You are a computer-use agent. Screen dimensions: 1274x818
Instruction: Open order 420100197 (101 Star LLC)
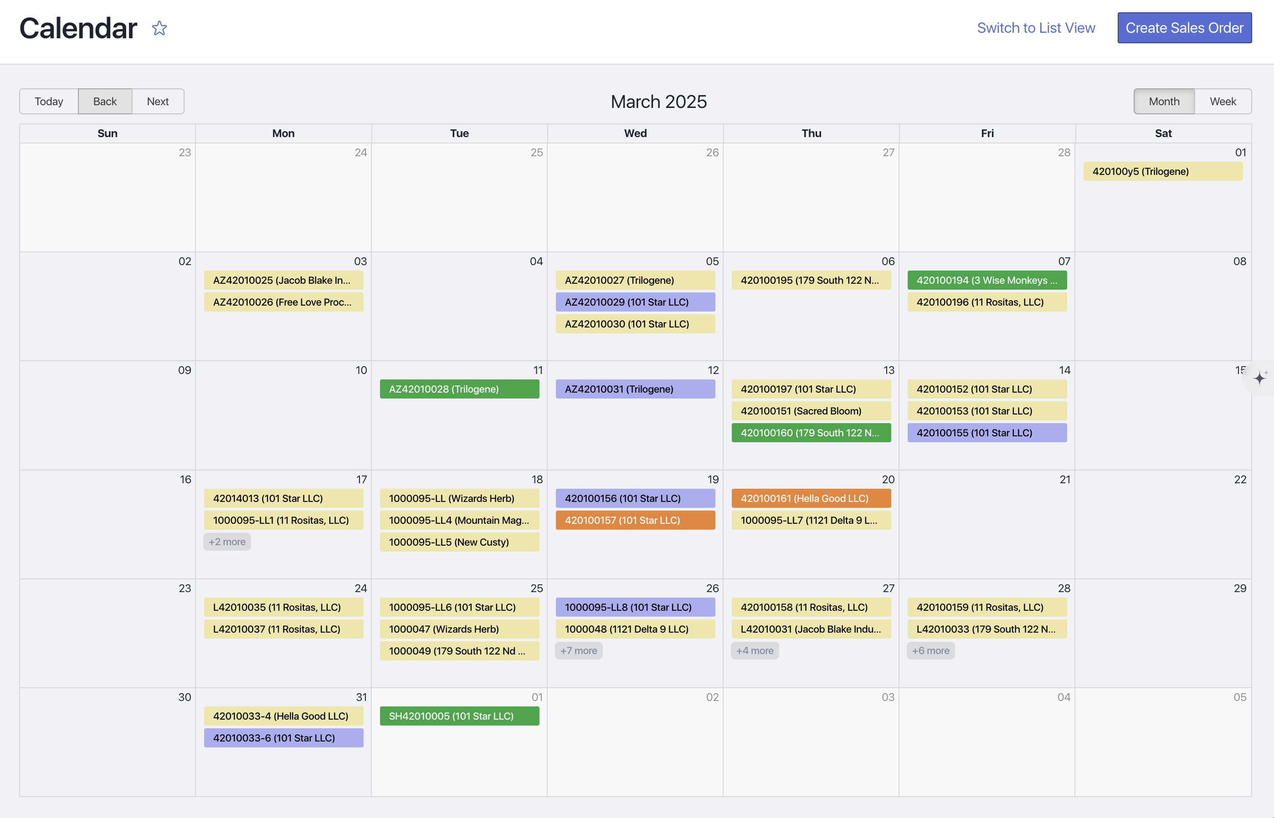pyautogui.click(x=811, y=389)
